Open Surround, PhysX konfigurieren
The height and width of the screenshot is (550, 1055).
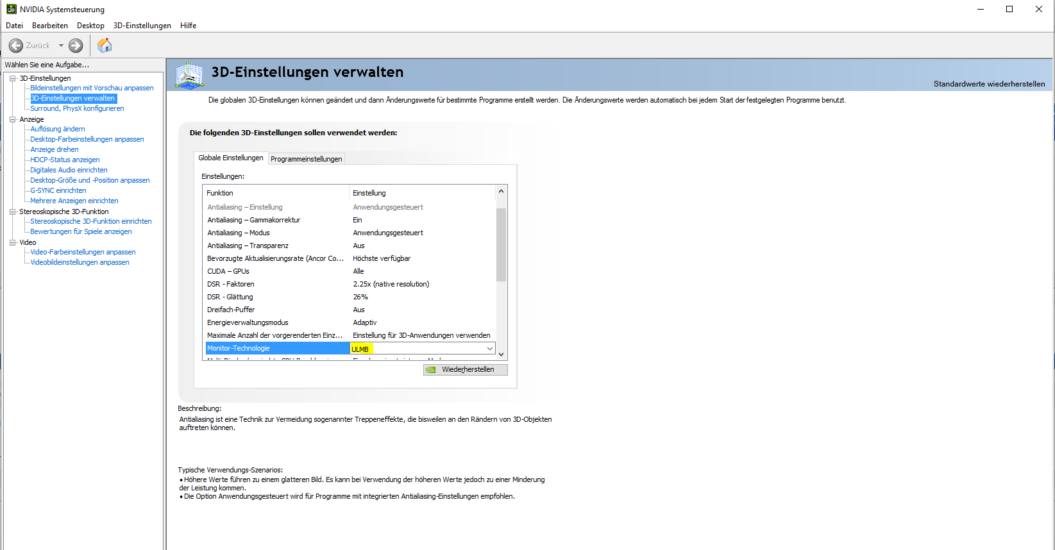[77, 108]
